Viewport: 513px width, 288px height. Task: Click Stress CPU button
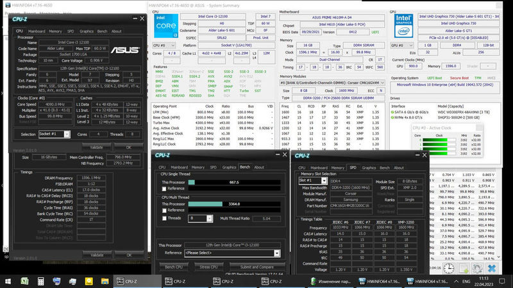[x=209, y=267]
